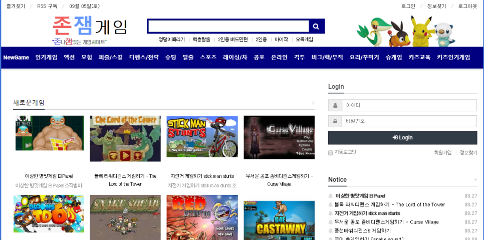
Task: Open the Snake Squad thumbnail
Action: tap(125, 217)
